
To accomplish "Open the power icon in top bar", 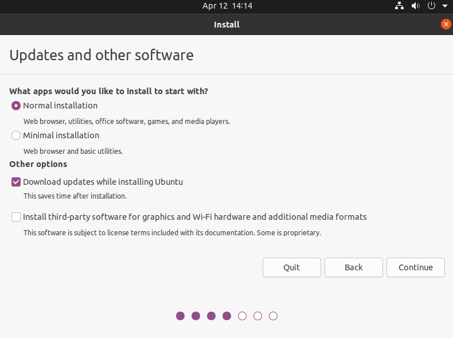I will point(431,6).
